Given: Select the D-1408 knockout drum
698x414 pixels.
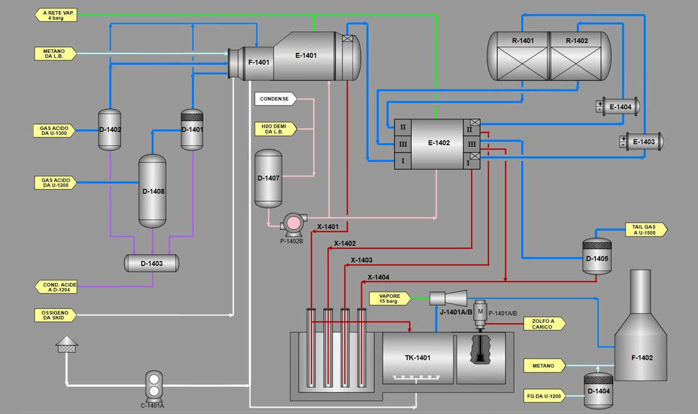Looking at the screenshot, I should (152, 190).
